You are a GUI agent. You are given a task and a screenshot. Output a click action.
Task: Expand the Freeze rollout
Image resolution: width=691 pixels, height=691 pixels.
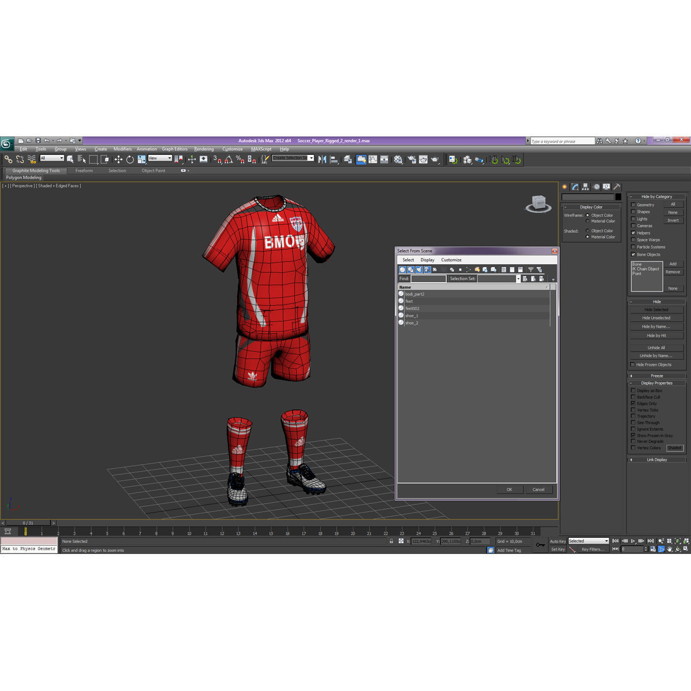[x=656, y=375]
